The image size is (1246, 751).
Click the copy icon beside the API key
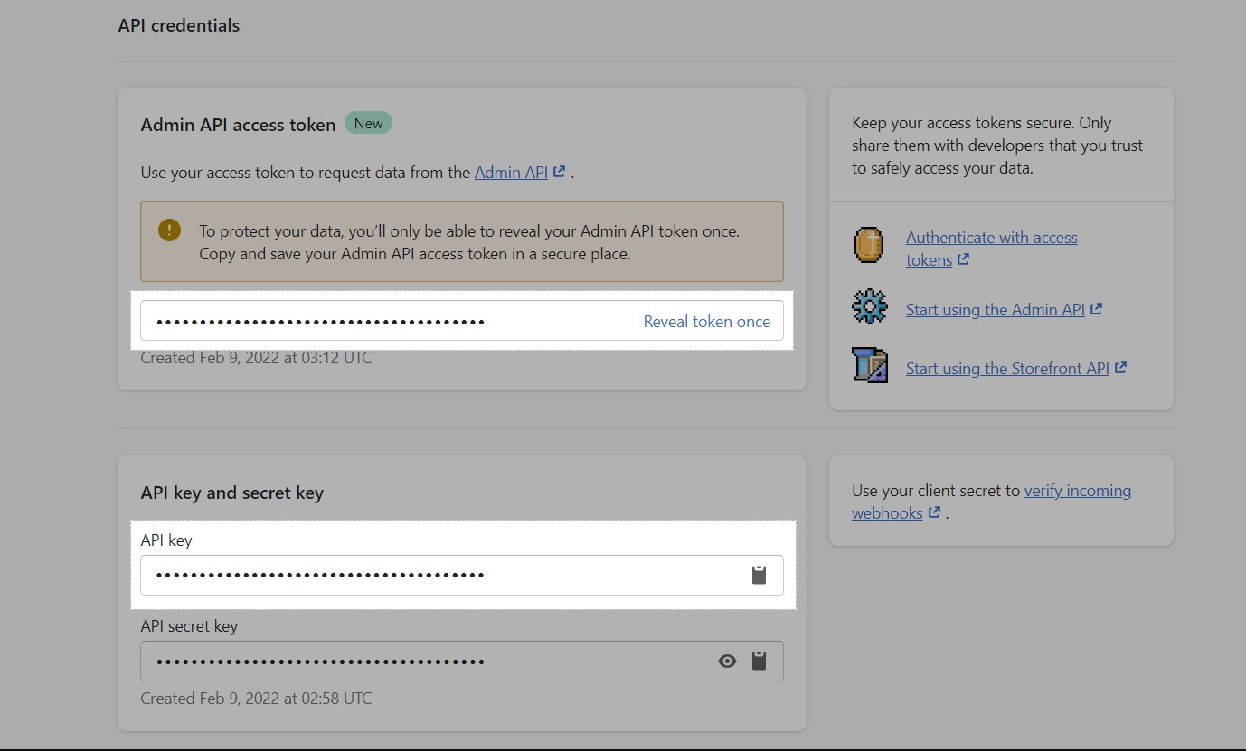click(759, 575)
